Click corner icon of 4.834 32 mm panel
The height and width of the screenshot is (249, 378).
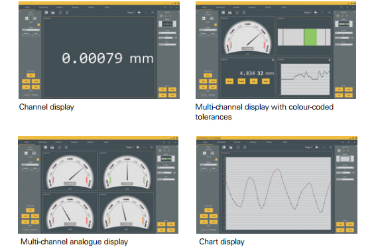[273, 60]
